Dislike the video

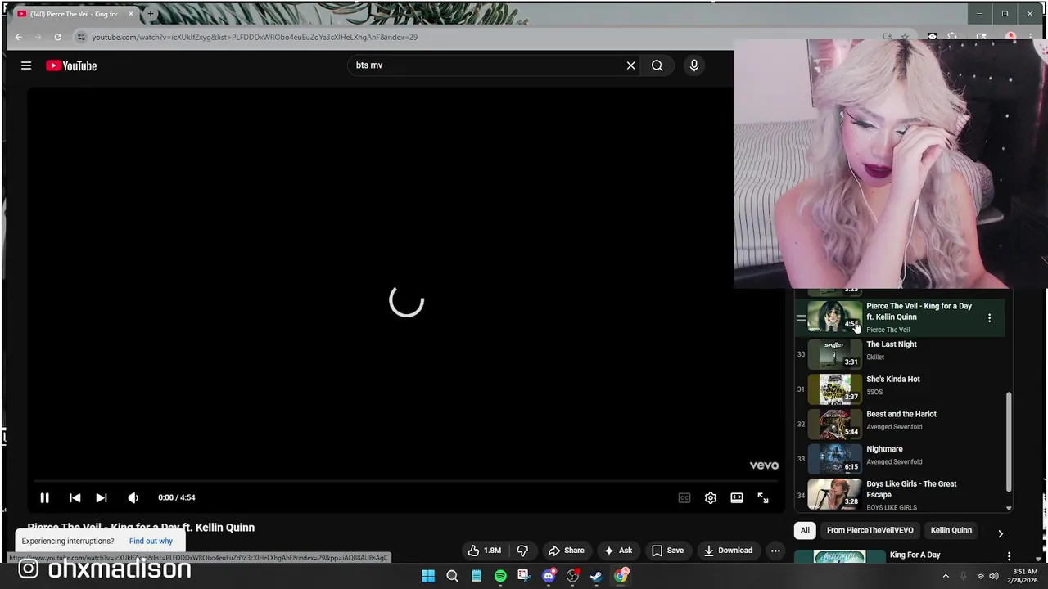522,551
